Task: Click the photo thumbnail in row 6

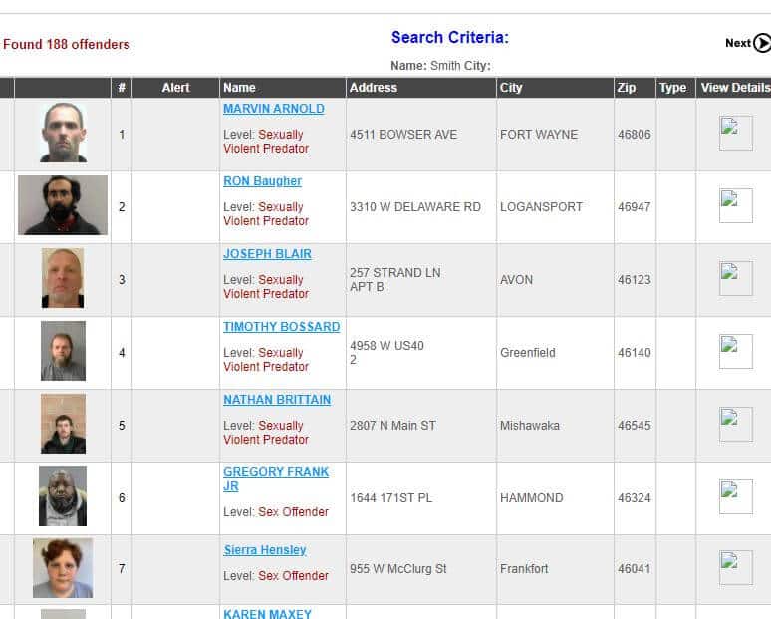Action: point(63,496)
